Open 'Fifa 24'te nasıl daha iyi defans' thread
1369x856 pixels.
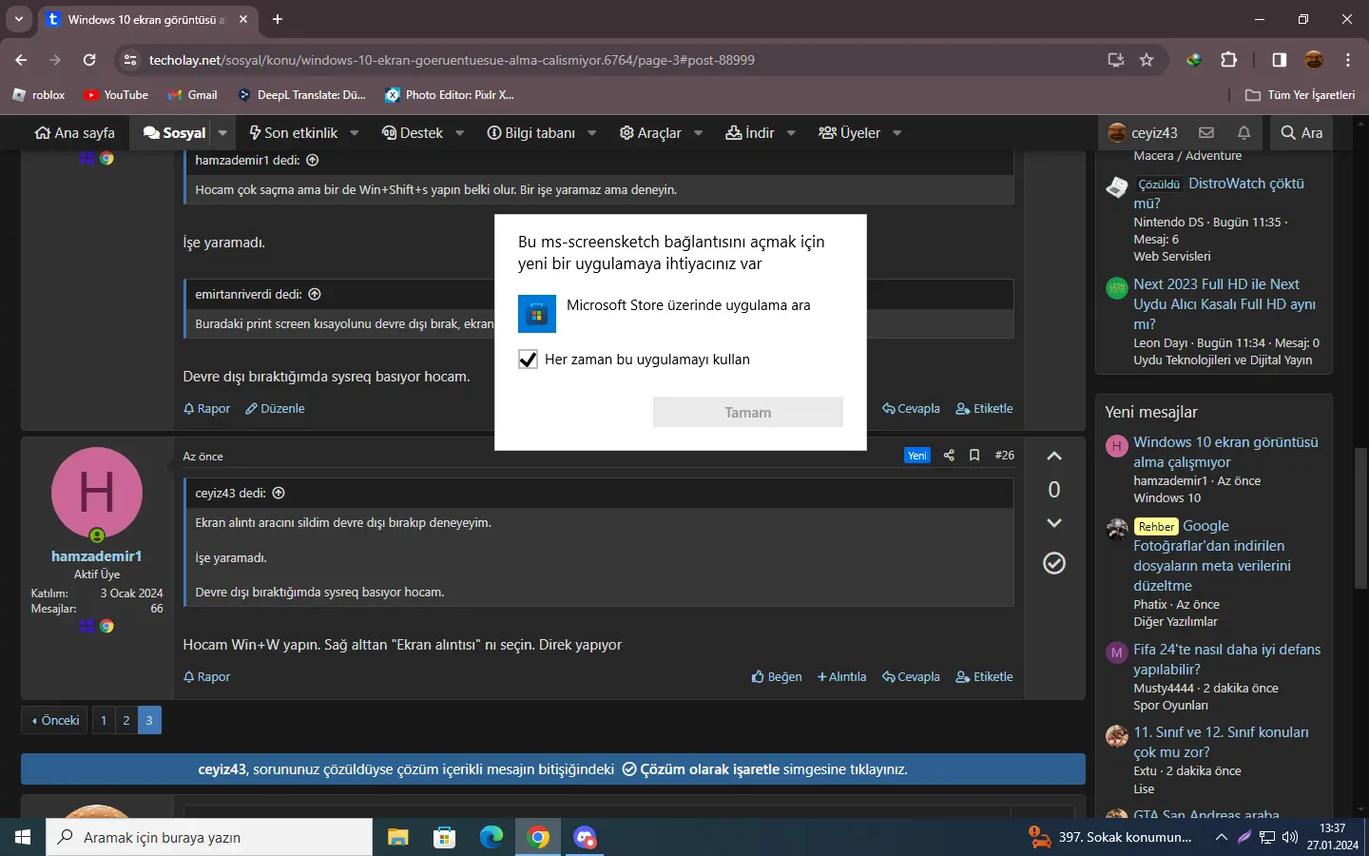[x=1226, y=659]
